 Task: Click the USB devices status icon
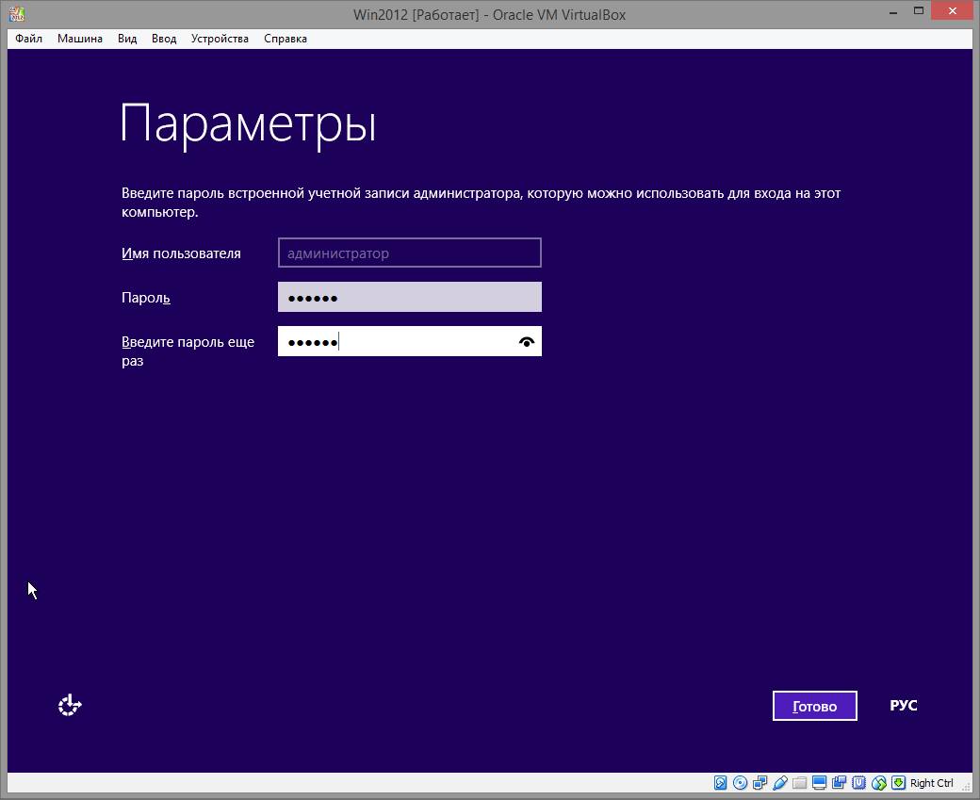pyautogui.click(x=779, y=782)
